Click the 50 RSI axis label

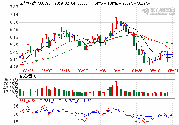[16, 114]
